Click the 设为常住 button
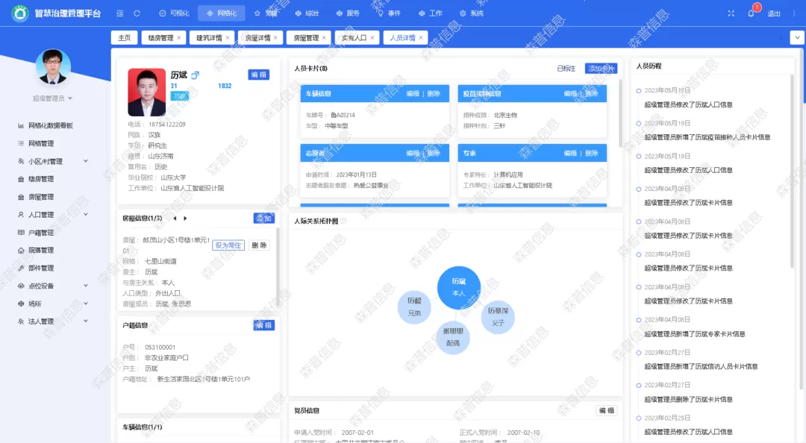Screen dimensions: 806x443 coord(228,245)
